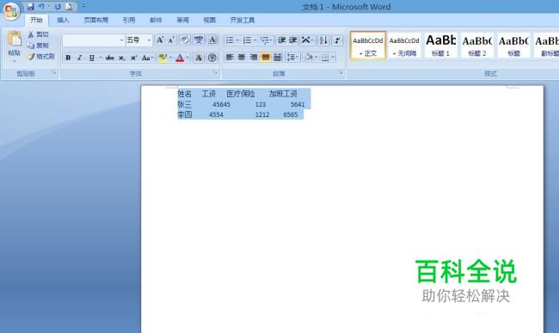The image size is (559, 333).
Task: Open the 视图 ribbon tab
Action: pos(210,20)
